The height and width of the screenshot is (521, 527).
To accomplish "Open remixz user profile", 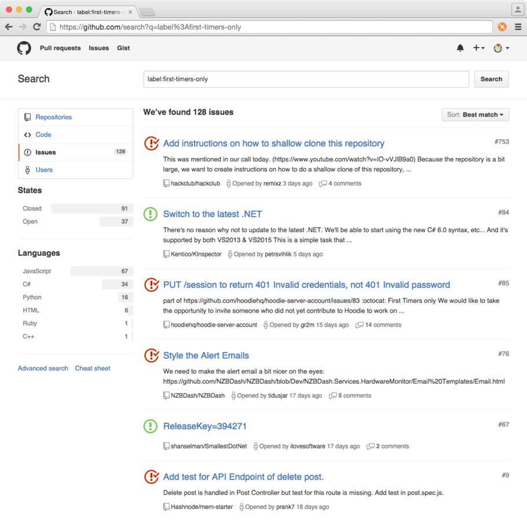I will pos(272,184).
